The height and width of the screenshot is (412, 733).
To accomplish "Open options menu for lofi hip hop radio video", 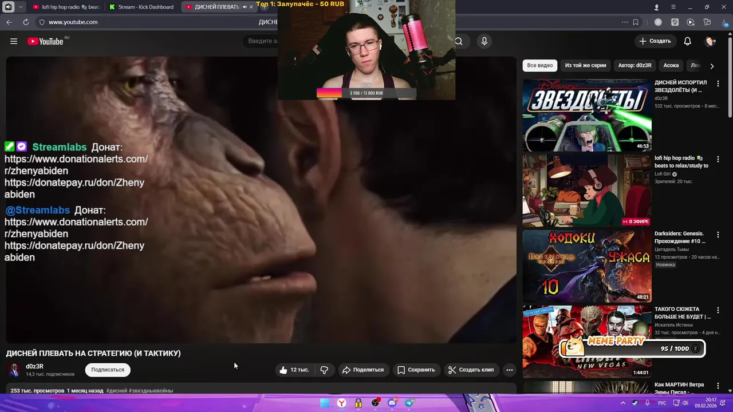I will coord(718,159).
